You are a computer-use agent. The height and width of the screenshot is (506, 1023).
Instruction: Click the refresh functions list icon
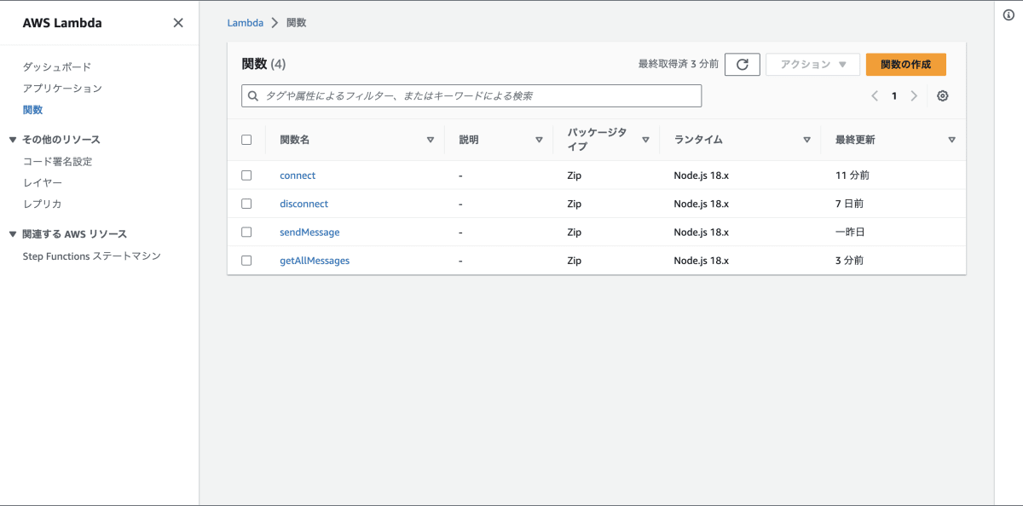point(743,65)
